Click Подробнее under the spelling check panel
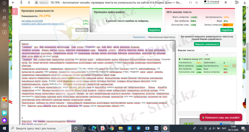This screenshot has width=249, height=132. (x=154, y=30)
